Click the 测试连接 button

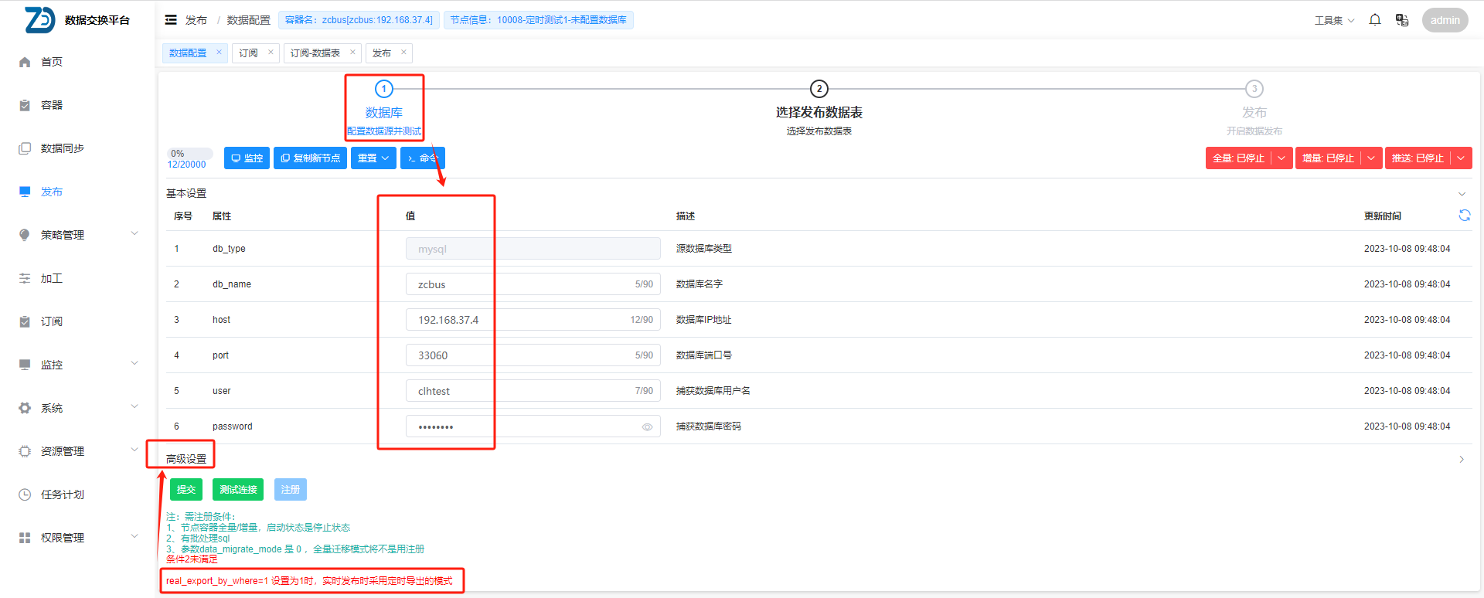[x=238, y=490]
